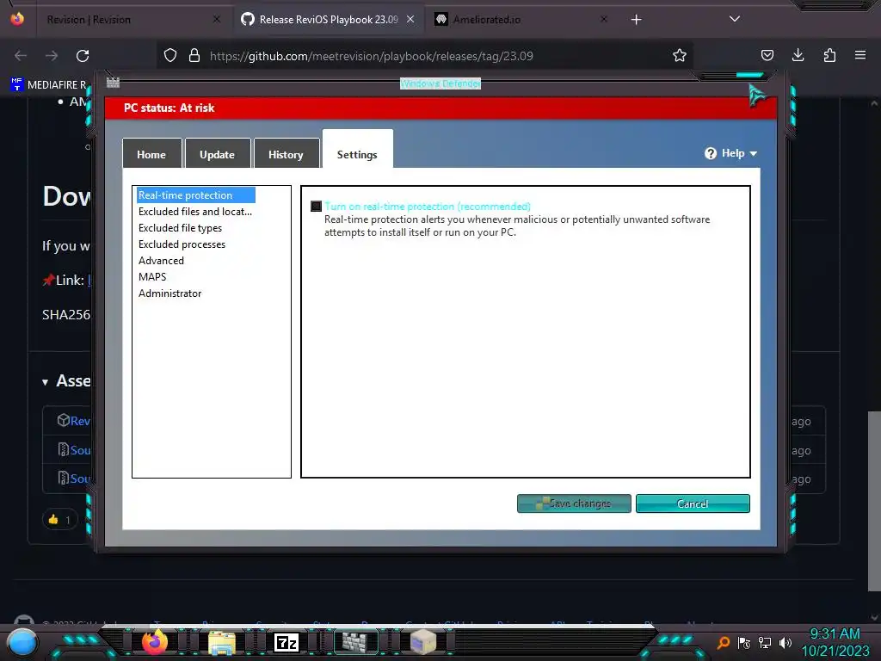Select Real-time protection in settings list
This screenshot has width=881, height=661.
196,195
